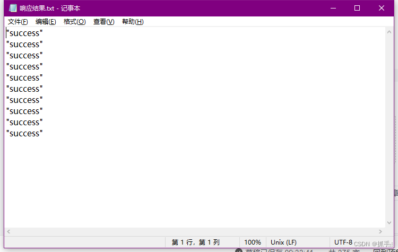Click the title text 响应结果.txt - 记事本

coord(50,8)
